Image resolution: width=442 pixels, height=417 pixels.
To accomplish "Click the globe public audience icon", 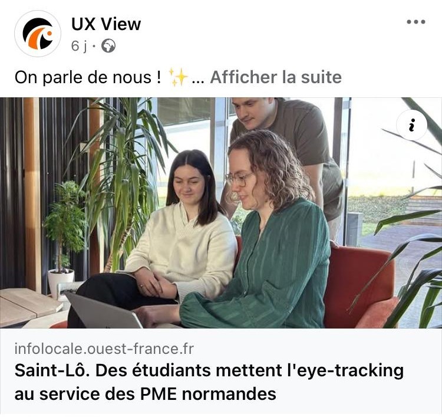I will pos(108,46).
